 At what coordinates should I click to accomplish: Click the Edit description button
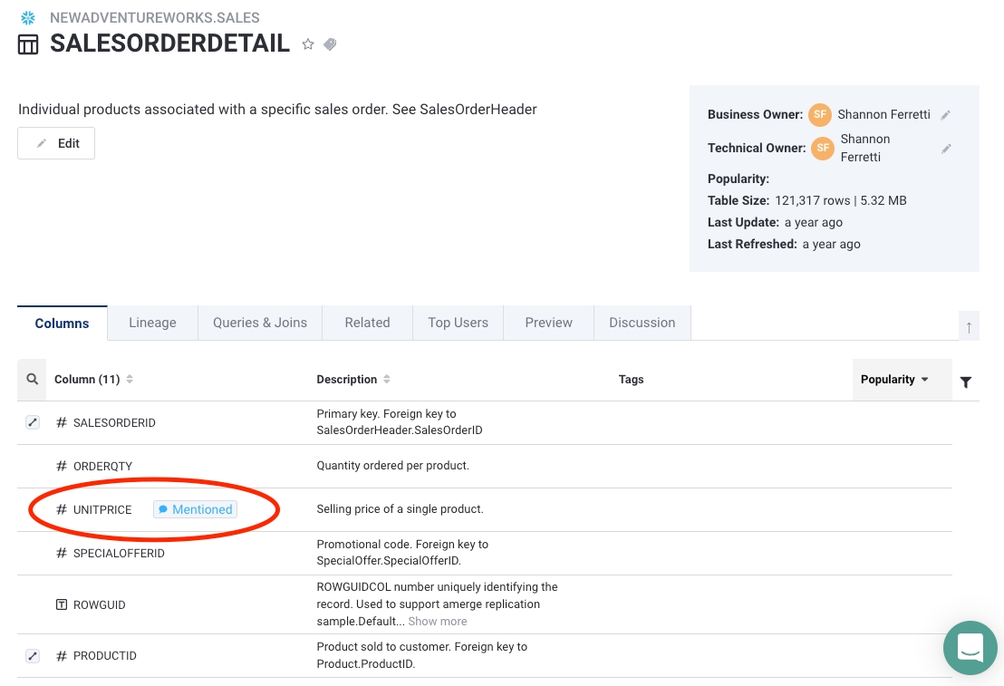tap(56, 143)
